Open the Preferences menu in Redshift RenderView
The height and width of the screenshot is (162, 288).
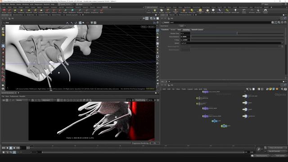coord(14,96)
